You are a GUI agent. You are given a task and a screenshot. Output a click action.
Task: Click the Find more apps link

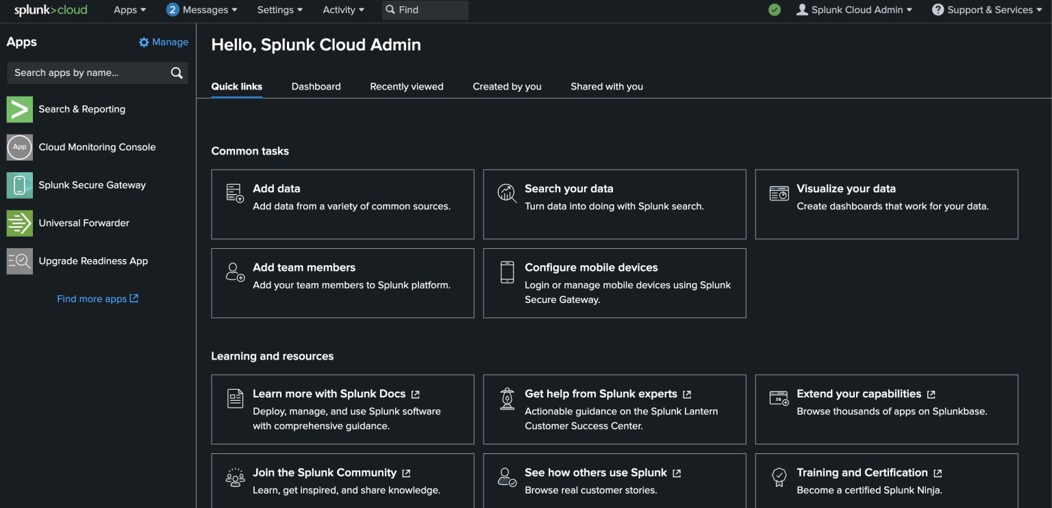[97, 298]
